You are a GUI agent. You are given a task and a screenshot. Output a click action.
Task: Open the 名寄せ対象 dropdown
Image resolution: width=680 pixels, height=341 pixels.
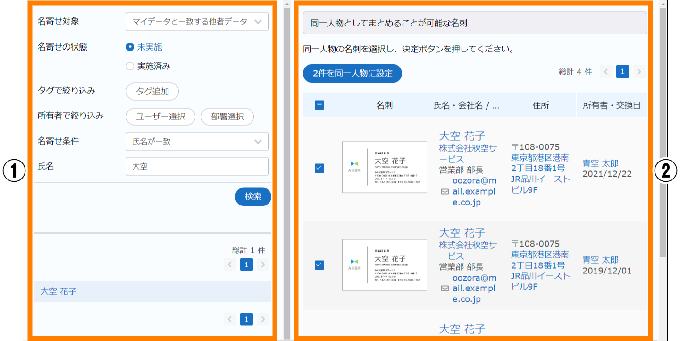[x=197, y=21]
